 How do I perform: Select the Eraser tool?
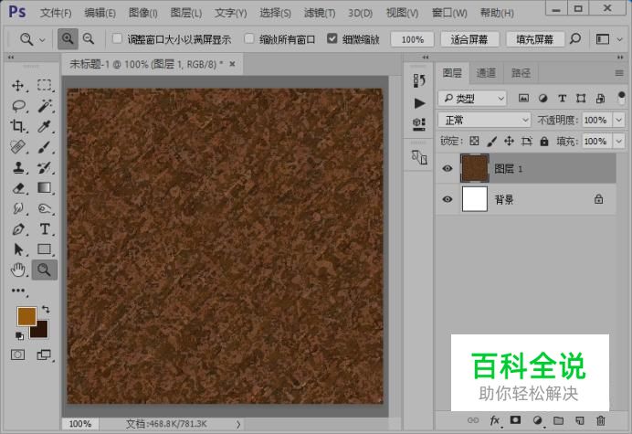pos(18,188)
